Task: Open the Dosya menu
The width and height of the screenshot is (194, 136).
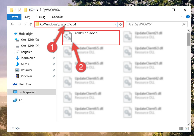Action: click(x=14, y=17)
